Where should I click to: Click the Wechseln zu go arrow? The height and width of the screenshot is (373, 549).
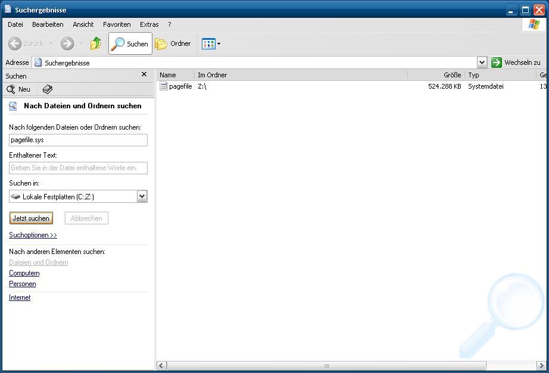496,62
